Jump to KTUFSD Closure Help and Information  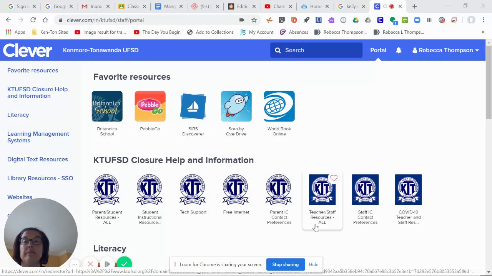tap(37, 93)
